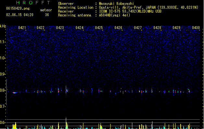Select the 0423 time marker

[x=60, y=28]
